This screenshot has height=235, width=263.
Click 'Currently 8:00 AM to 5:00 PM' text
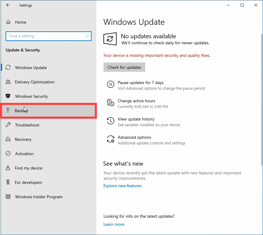coord(143,107)
